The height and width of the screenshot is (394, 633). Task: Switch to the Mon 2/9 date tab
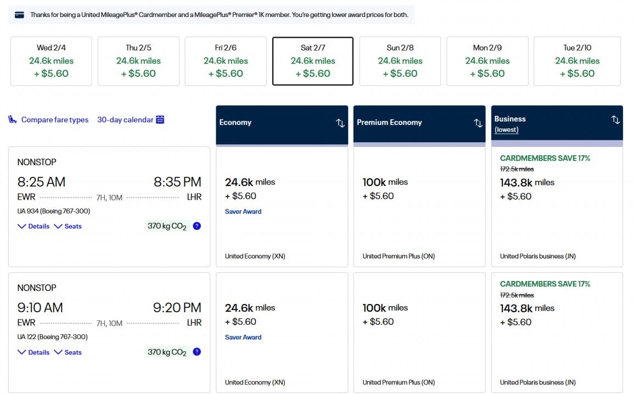[488, 61]
